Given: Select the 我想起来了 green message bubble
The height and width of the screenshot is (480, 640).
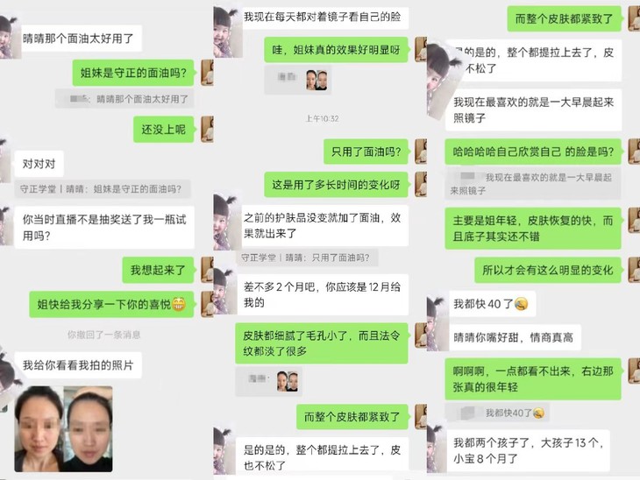Looking at the screenshot, I should (158, 270).
